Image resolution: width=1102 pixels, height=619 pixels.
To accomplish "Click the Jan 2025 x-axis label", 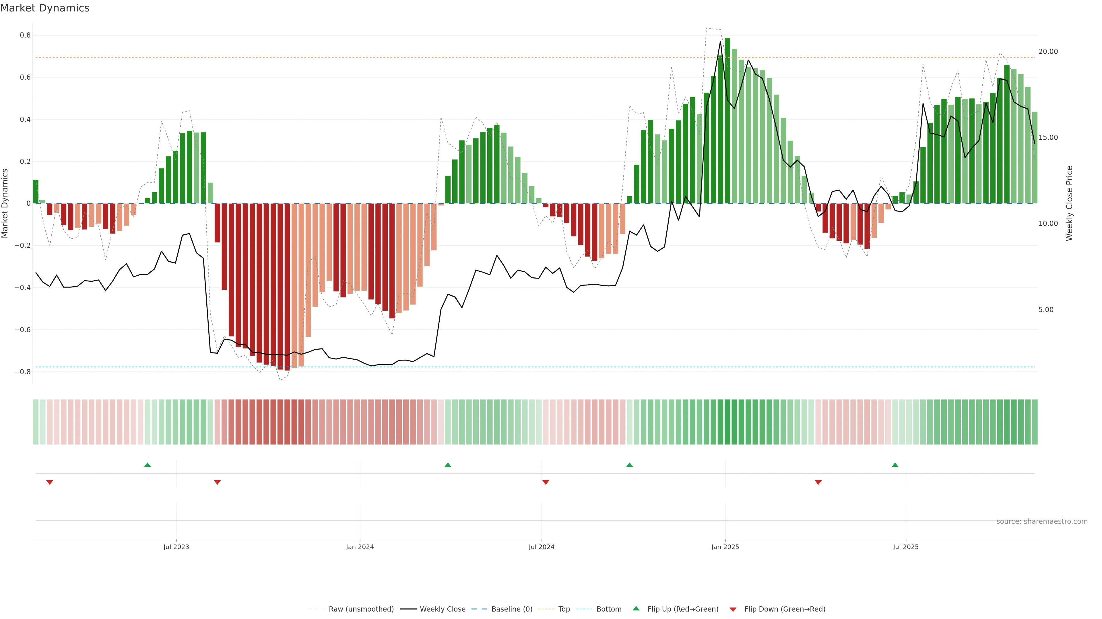I will pyautogui.click(x=725, y=547).
